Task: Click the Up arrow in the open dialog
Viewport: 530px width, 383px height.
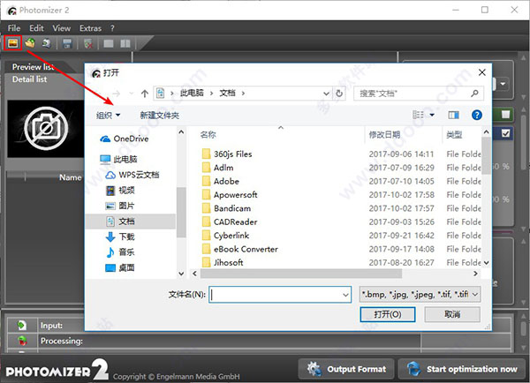Action: [145, 94]
